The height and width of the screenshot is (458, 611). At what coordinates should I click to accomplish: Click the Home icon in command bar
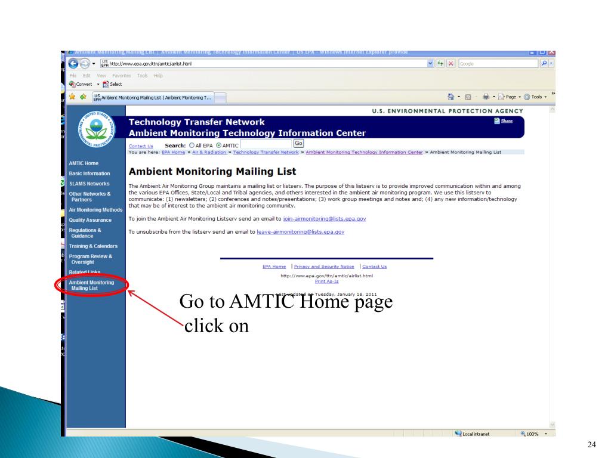[x=451, y=97]
